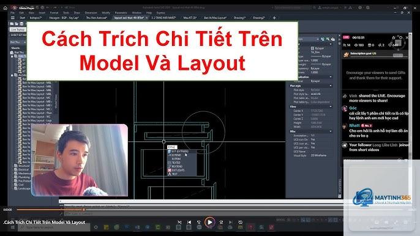
Task: Click the share arrow beside Vinh's message
Action: click(345, 96)
